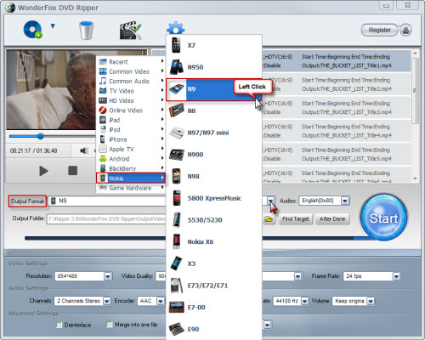The height and width of the screenshot is (340, 425).
Task: Pick the E7-00 phone profile
Action: (x=213, y=308)
